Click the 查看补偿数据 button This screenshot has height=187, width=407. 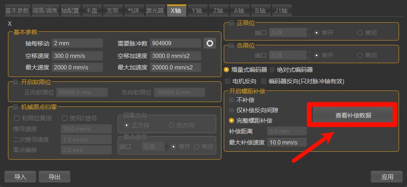tap(353, 116)
